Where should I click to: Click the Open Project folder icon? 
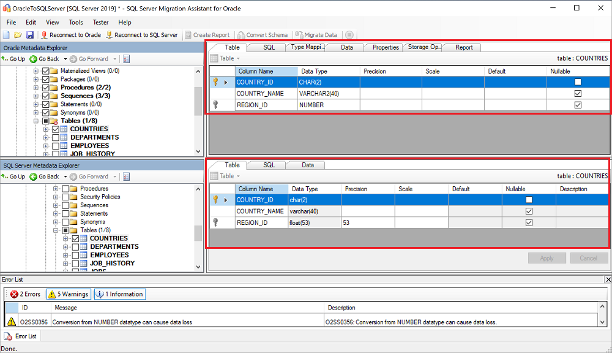[x=18, y=35]
